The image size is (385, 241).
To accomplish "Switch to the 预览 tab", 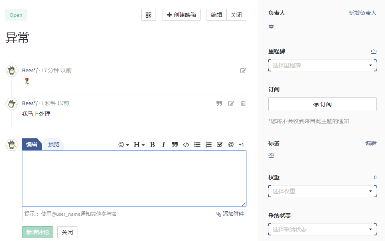I will click(x=54, y=144).
